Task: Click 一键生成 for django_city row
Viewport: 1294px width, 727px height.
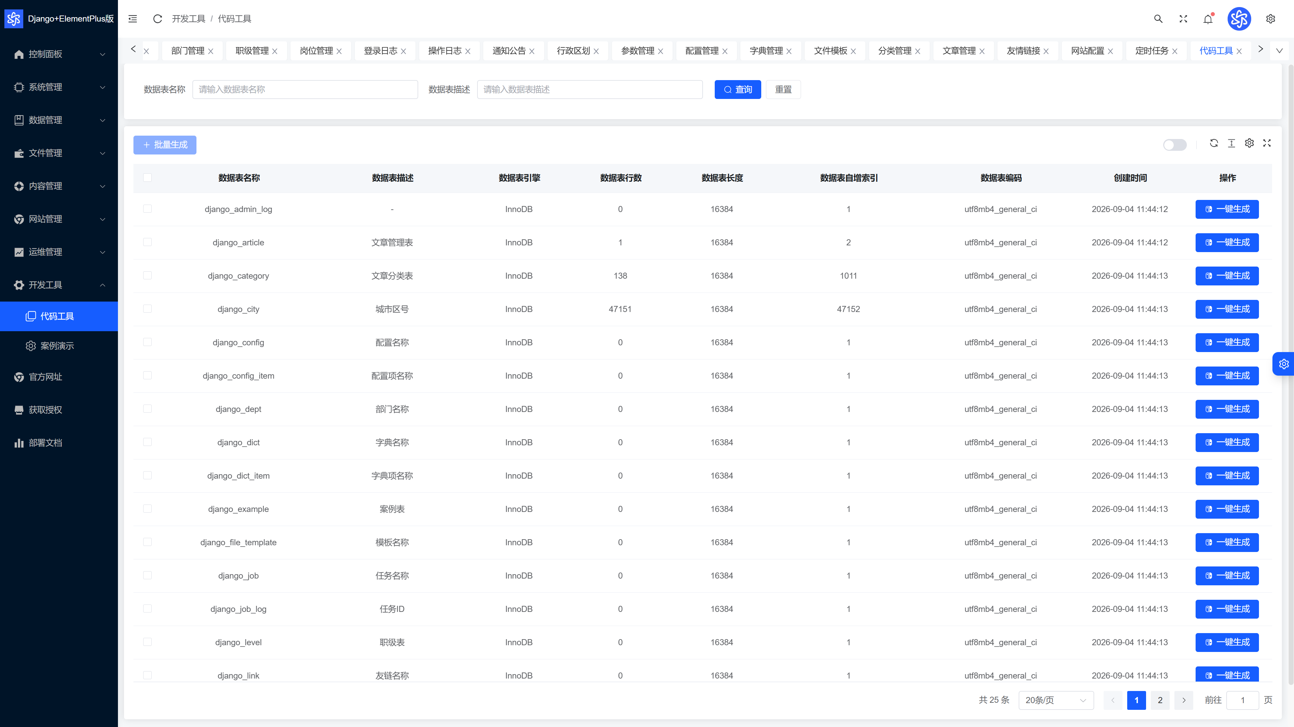Action: [x=1227, y=309]
